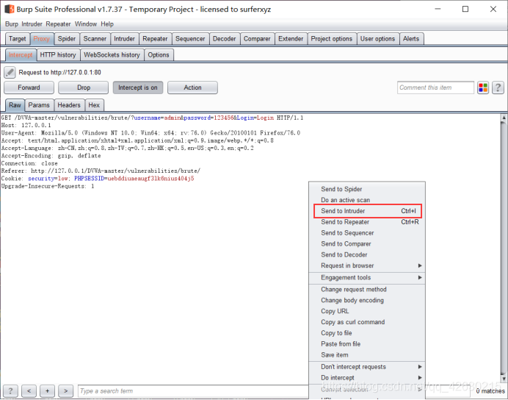Switch to the Intruder tool tab
Viewport: 508px width, 400px height.
[x=124, y=39]
